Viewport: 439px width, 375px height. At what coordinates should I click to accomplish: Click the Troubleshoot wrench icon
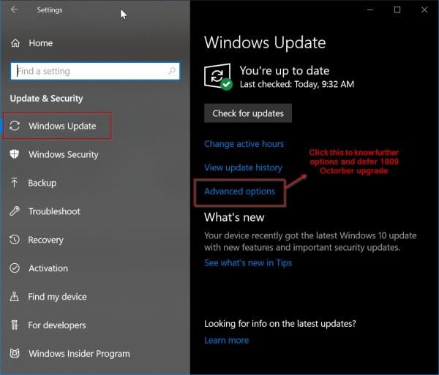15,211
